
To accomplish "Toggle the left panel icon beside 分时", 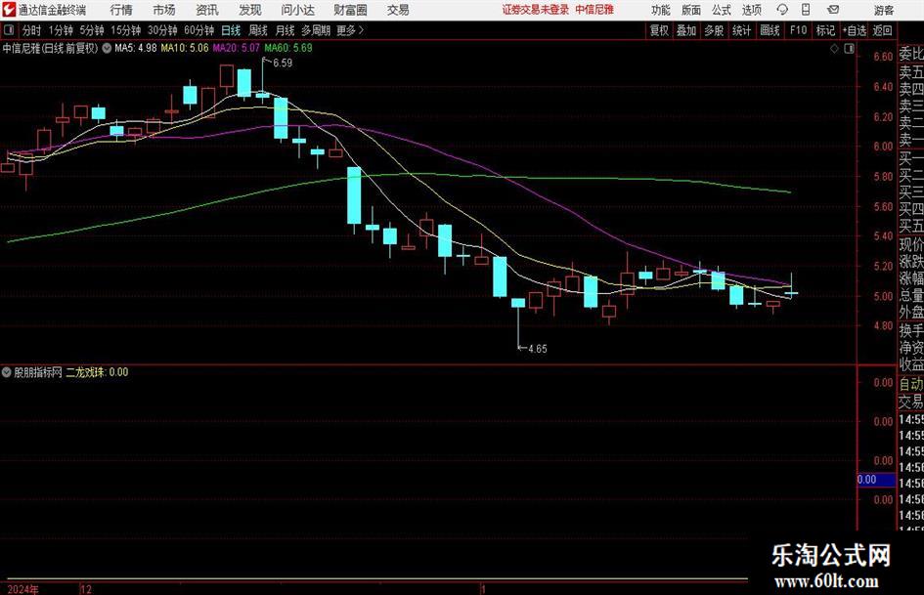I will click(9, 30).
